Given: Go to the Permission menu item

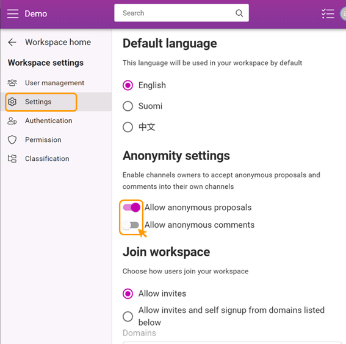Looking at the screenshot, I should (x=43, y=139).
